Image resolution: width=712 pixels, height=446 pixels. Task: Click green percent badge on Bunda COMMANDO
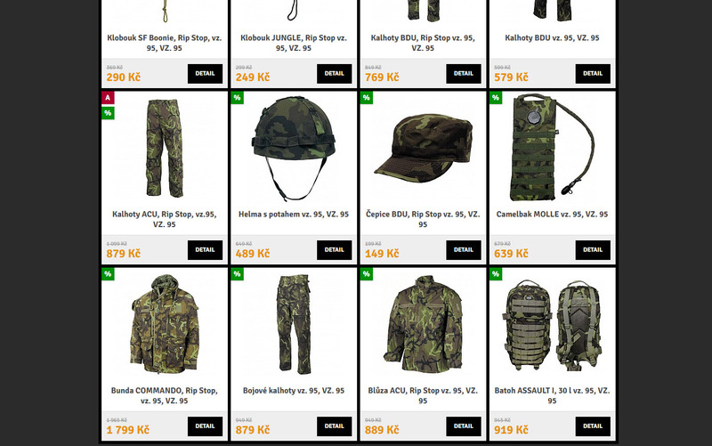click(x=108, y=274)
